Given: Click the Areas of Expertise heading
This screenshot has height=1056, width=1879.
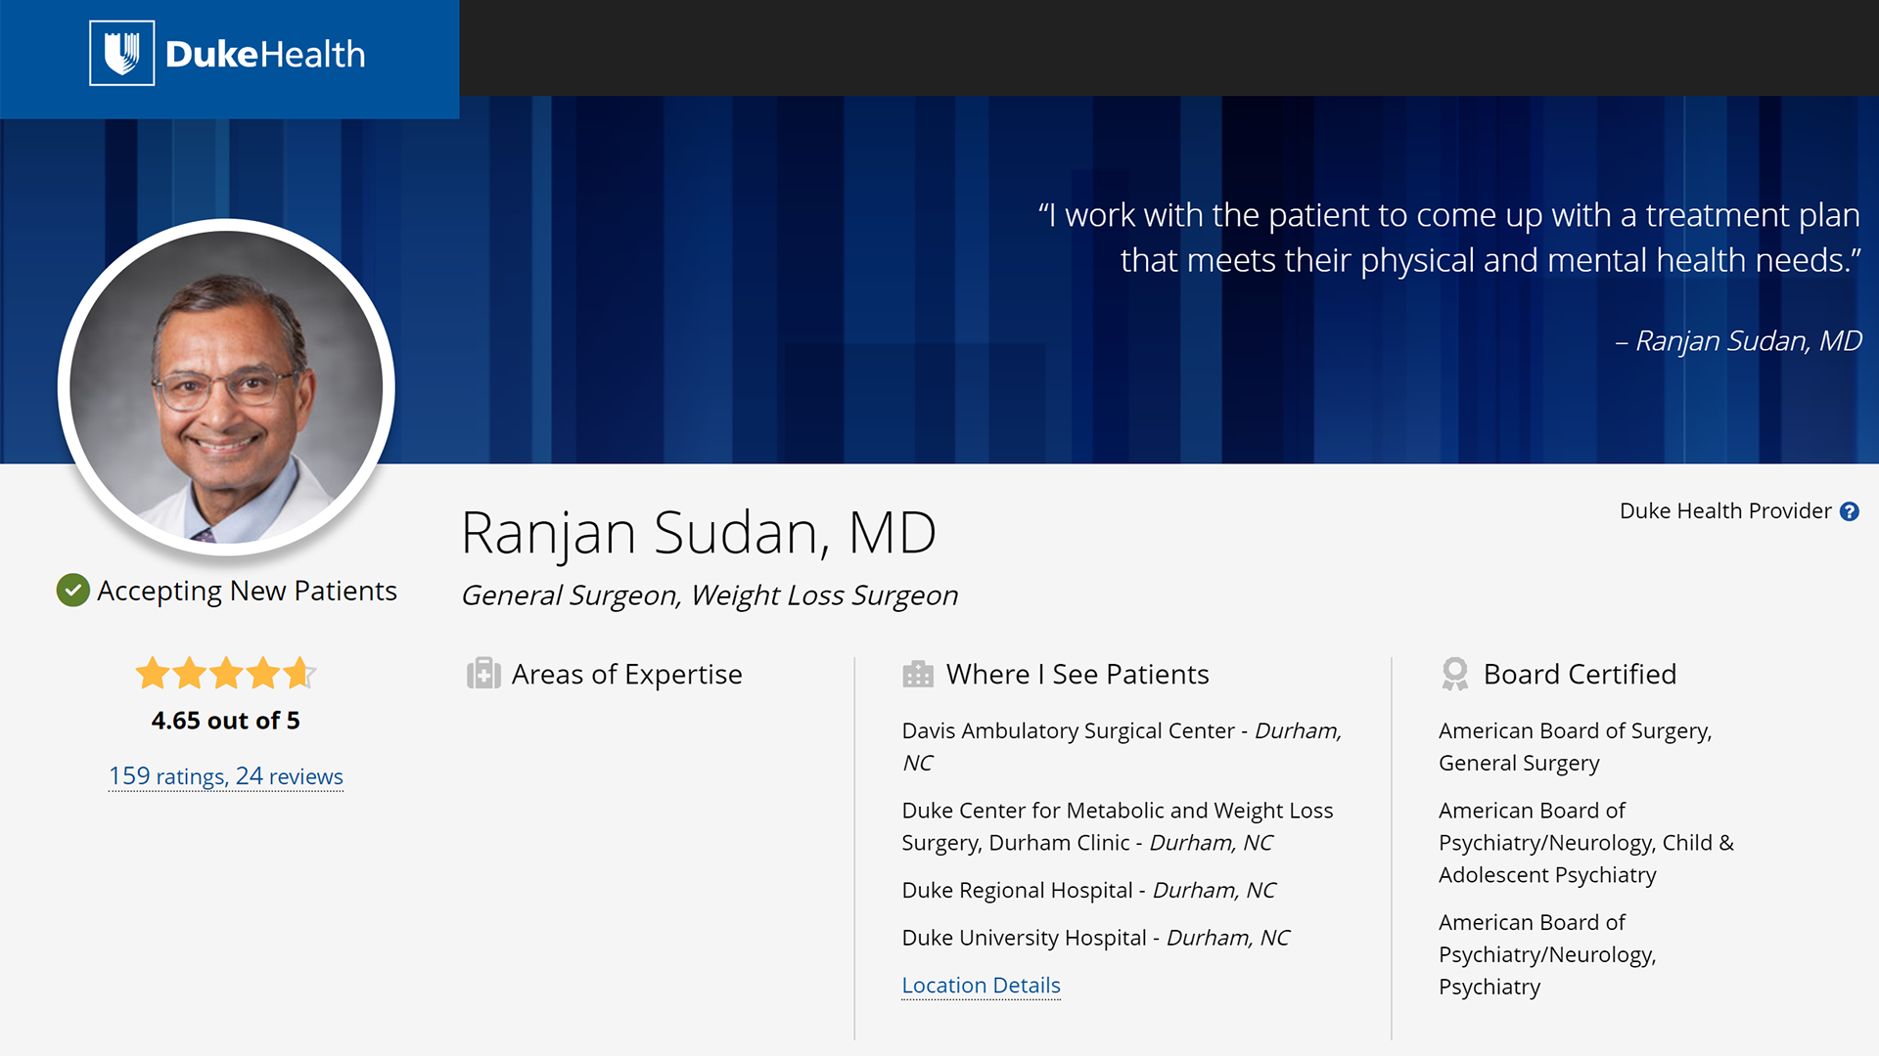Looking at the screenshot, I should pyautogui.click(x=627, y=674).
